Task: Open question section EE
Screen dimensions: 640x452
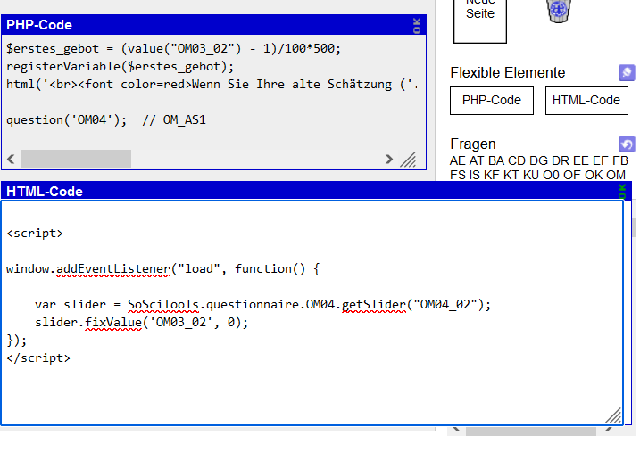Action: [580, 160]
